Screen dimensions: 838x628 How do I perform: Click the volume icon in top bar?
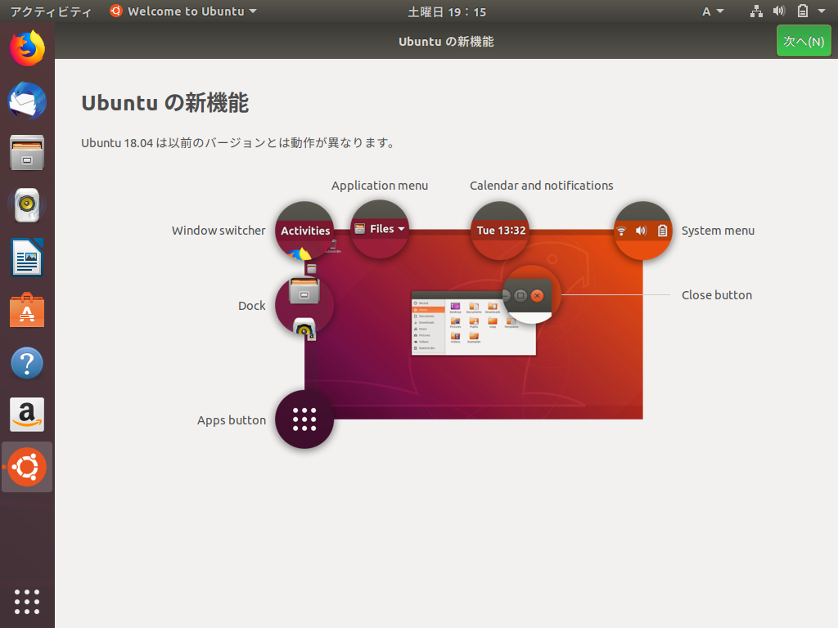tap(779, 11)
